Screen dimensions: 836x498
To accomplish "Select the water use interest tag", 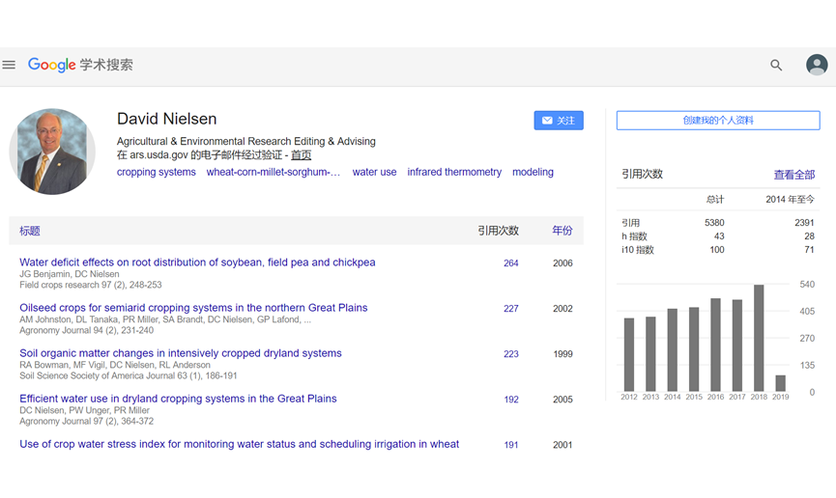I will tap(374, 173).
